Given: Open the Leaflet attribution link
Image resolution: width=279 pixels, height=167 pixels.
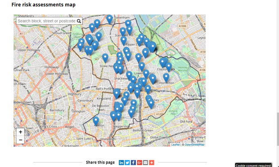Looking at the screenshot, I should (175, 145).
